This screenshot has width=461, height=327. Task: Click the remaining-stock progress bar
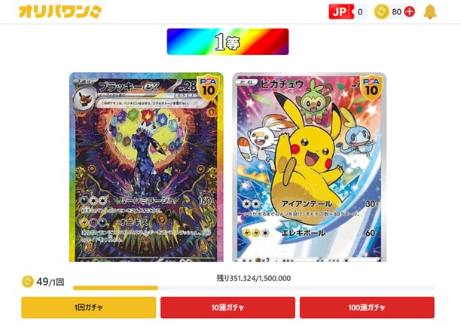tap(253, 288)
